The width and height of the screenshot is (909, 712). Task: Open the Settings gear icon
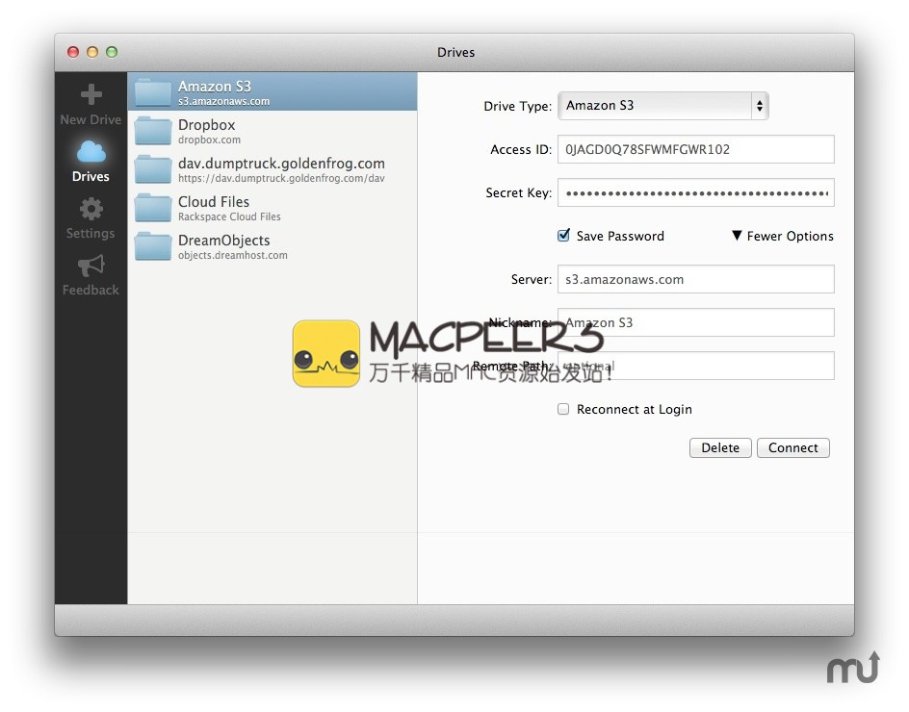tap(91, 209)
